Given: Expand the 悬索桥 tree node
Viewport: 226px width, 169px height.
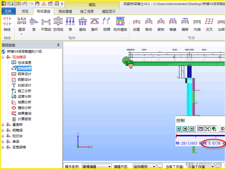Looking at the screenshot, I should coord(3,125).
